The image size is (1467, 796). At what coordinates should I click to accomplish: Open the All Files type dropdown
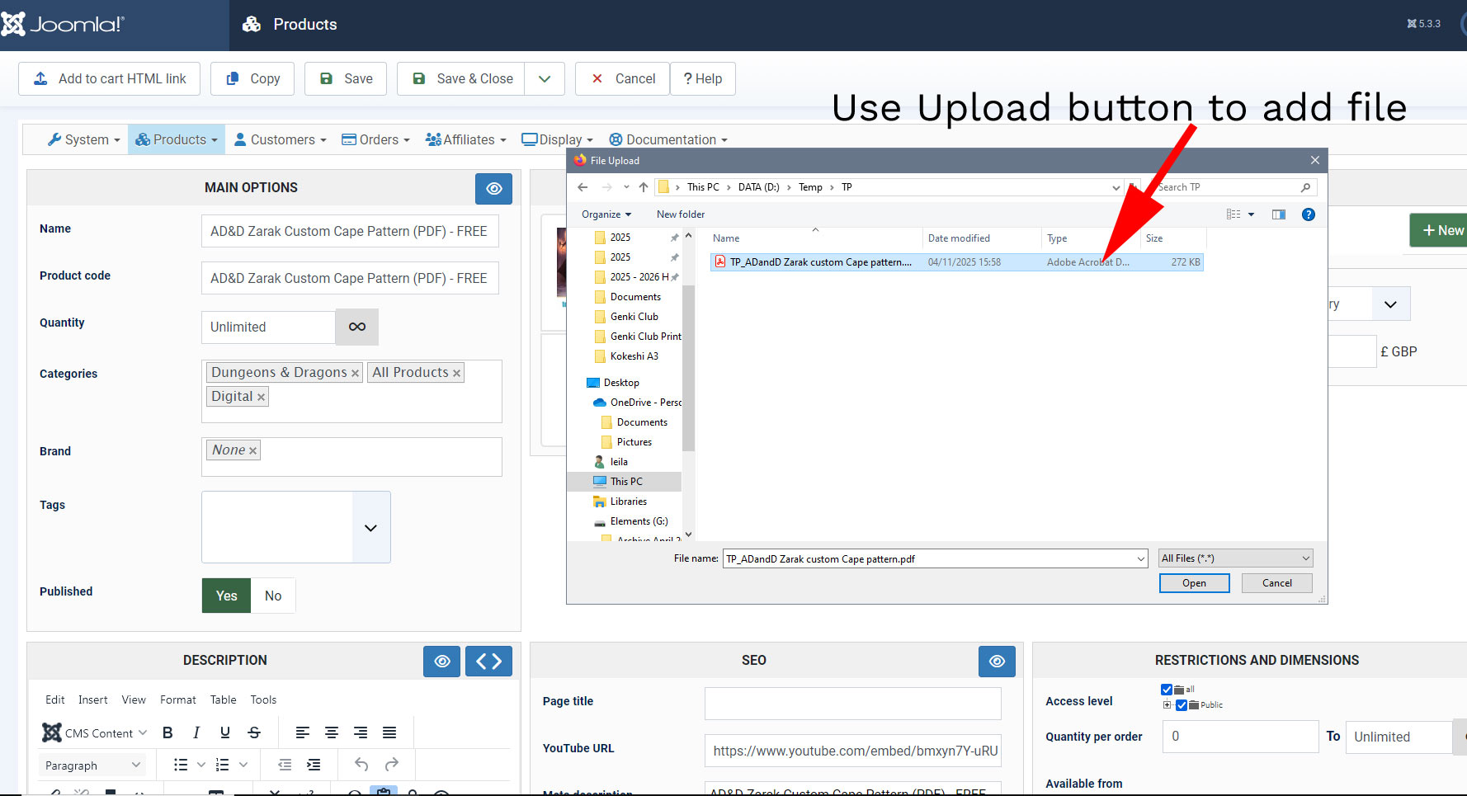pyautogui.click(x=1235, y=558)
